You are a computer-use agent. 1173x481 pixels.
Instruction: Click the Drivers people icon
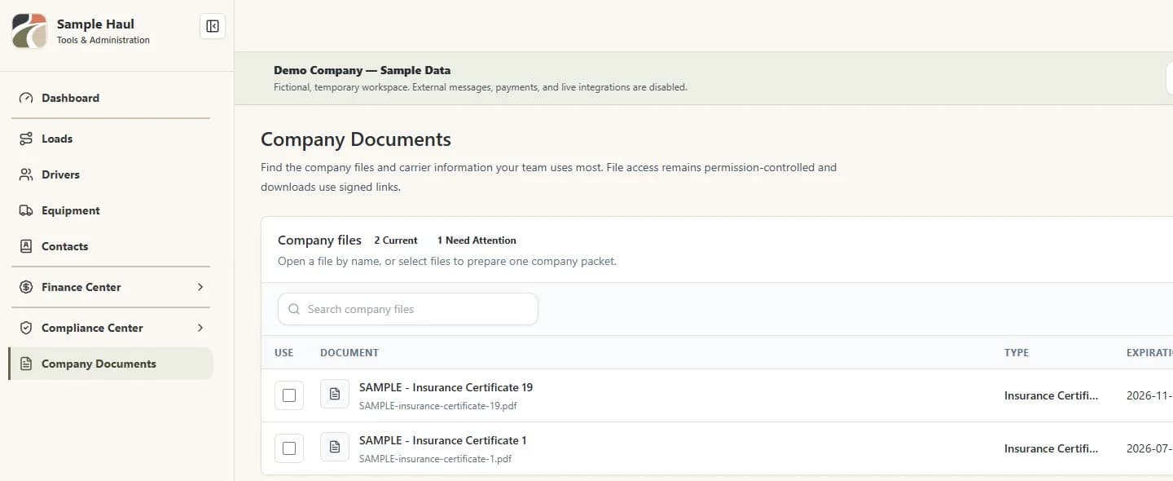(26, 174)
